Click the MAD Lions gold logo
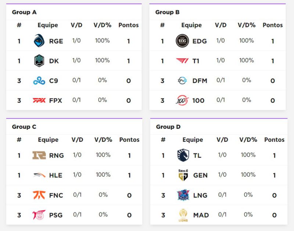Image resolution: width=294 pixels, height=231 pixels. (183, 215)
